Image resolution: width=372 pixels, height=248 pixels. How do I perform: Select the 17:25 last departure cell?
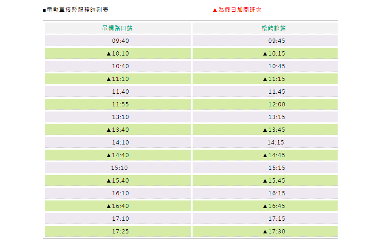(120, 232)
